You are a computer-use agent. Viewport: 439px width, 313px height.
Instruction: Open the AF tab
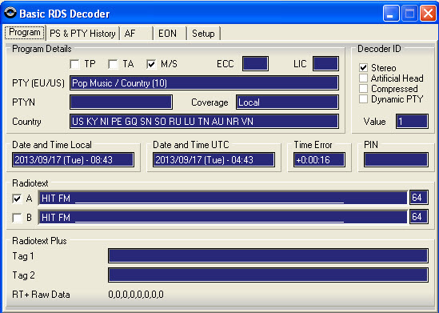coord(136,34)
